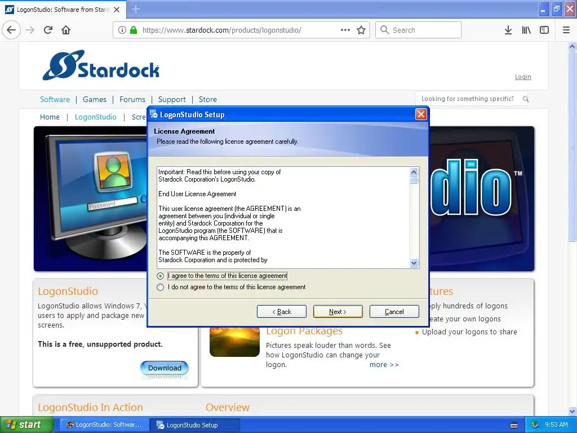Click the Login link
Viewport: 577px width, 433px height.
coord(523,77)
